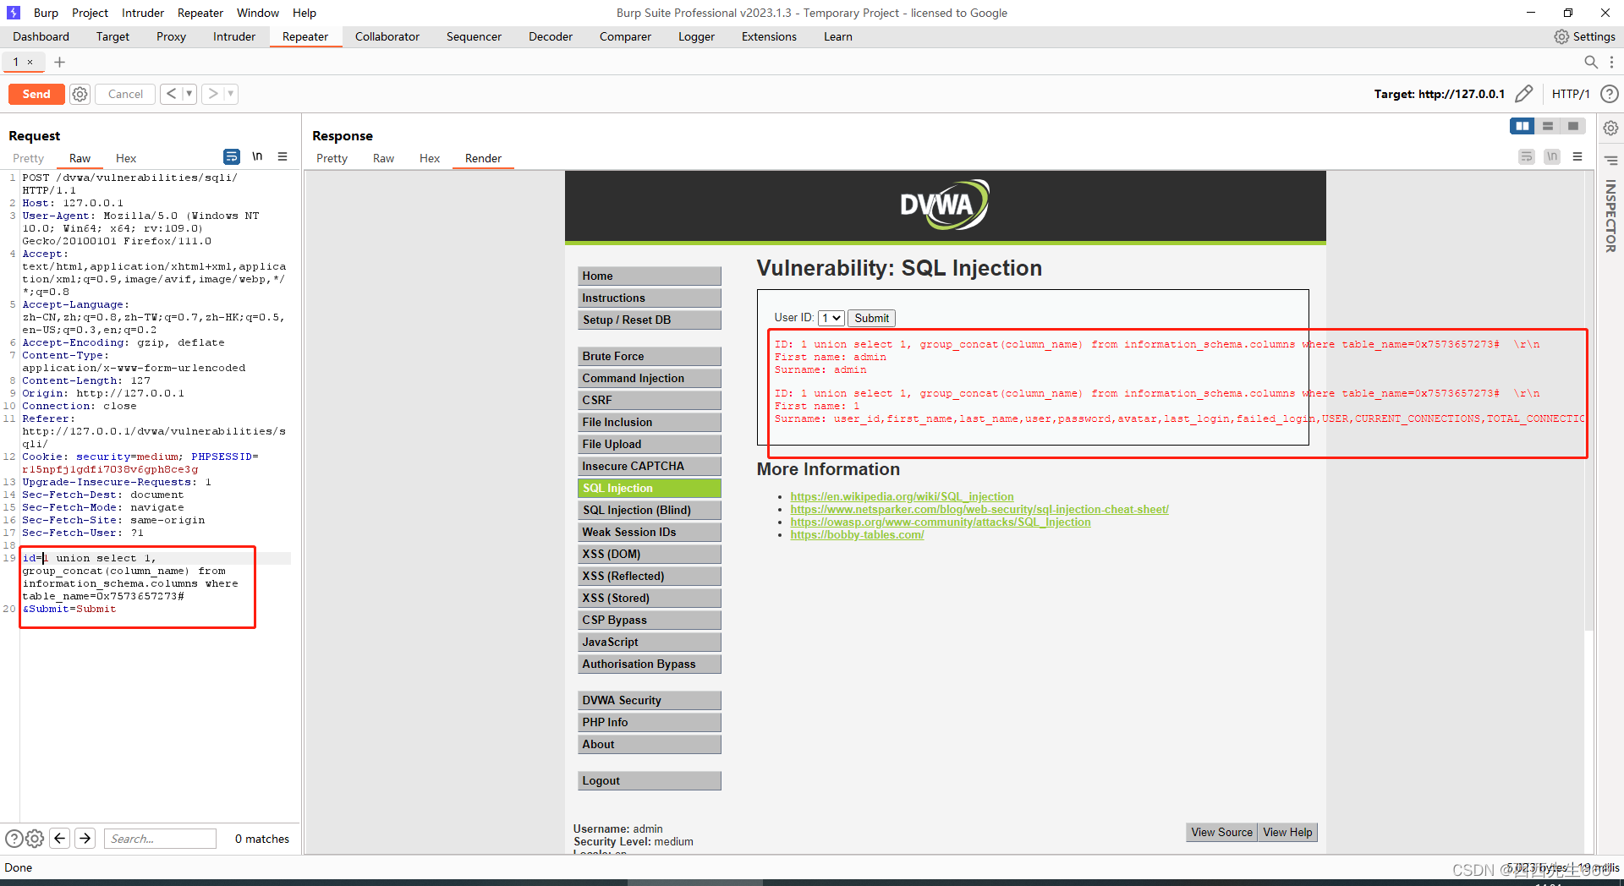Go to previous request with back arrow
The image size is (1624, 886).
click(x=171, y=94)
